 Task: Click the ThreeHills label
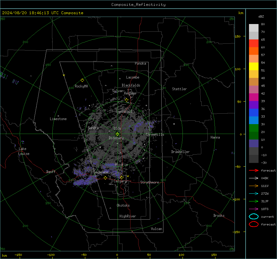point(155,135)
